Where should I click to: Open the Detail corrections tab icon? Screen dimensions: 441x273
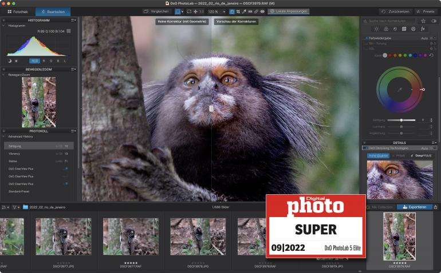[395, 29]
